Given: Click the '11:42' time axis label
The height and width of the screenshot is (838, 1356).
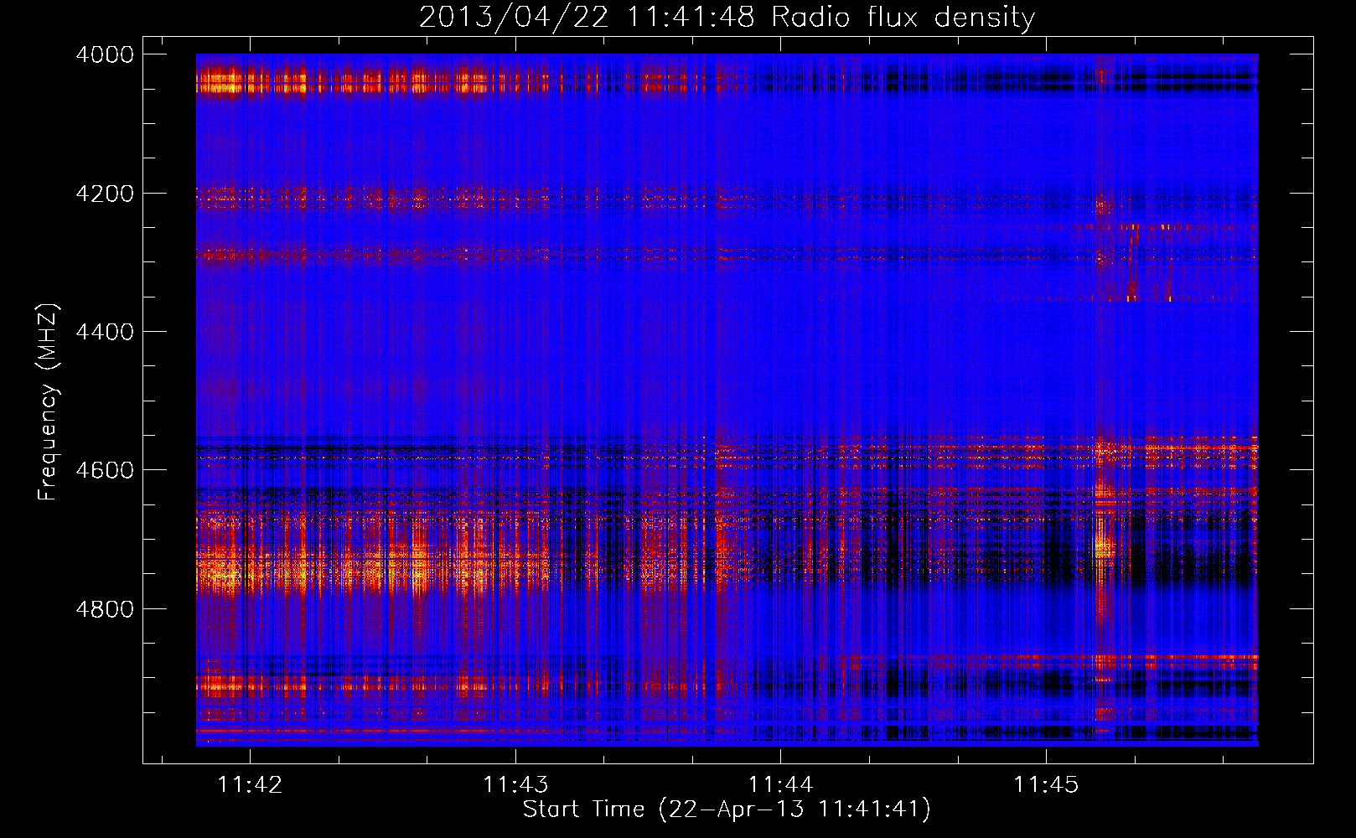Looking at the screenshot, I should tap(250, 784).
